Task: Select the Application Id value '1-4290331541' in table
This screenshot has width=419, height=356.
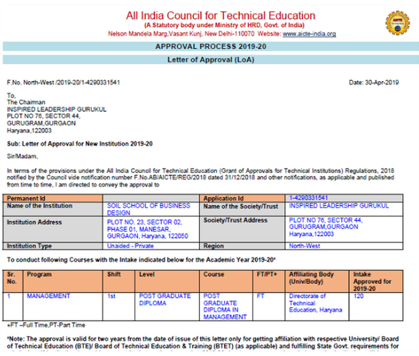Action: point(309,198)
